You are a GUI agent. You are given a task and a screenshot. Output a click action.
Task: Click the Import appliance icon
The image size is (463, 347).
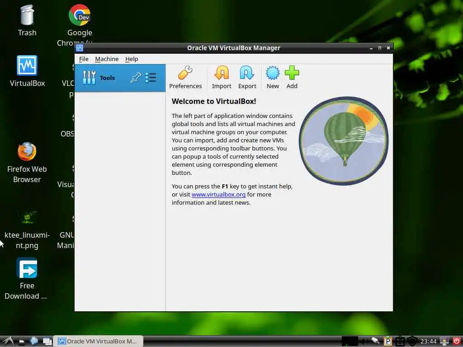[x=222, y=77]
